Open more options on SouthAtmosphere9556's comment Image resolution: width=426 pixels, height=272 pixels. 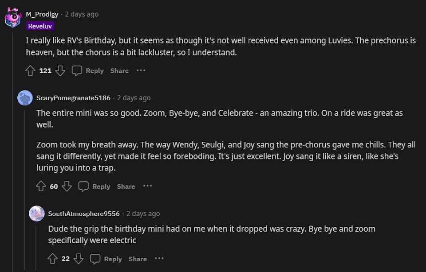coord(159,259)
